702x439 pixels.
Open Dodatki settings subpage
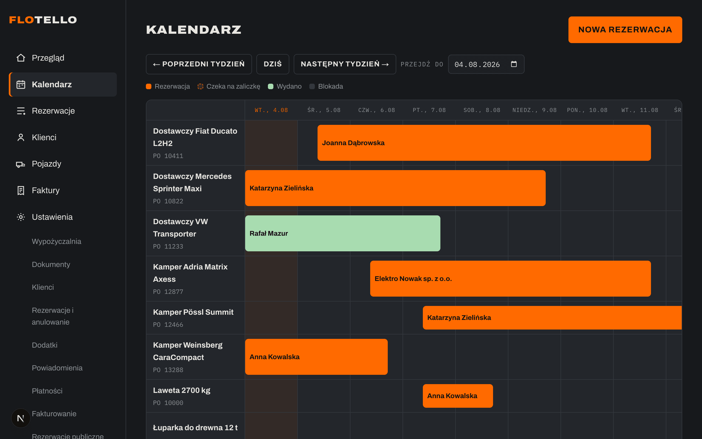pos(45,345)
